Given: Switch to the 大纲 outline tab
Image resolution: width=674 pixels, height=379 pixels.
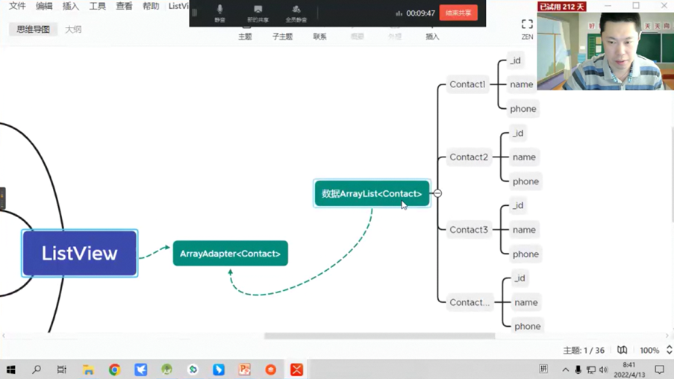Looking at the screenshot, I should pos(73,29).
